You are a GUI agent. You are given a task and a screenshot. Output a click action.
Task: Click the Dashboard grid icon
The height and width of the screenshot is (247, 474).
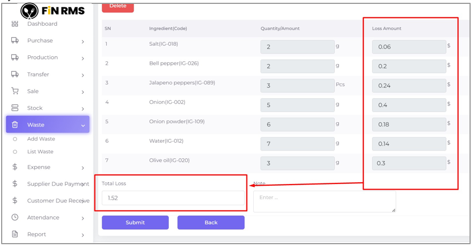coord(15,24)
